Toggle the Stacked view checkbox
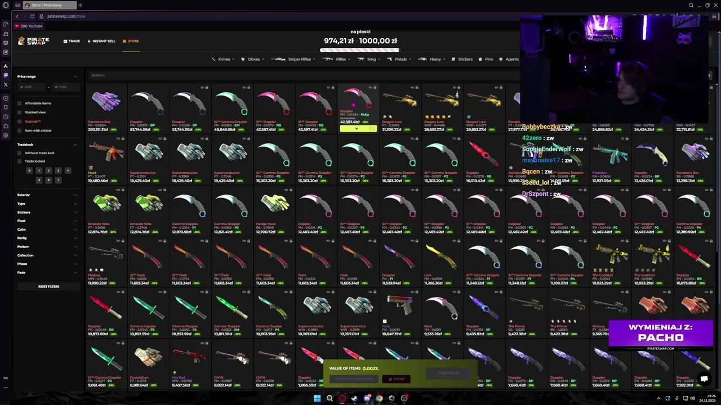 tap(20, 112)
